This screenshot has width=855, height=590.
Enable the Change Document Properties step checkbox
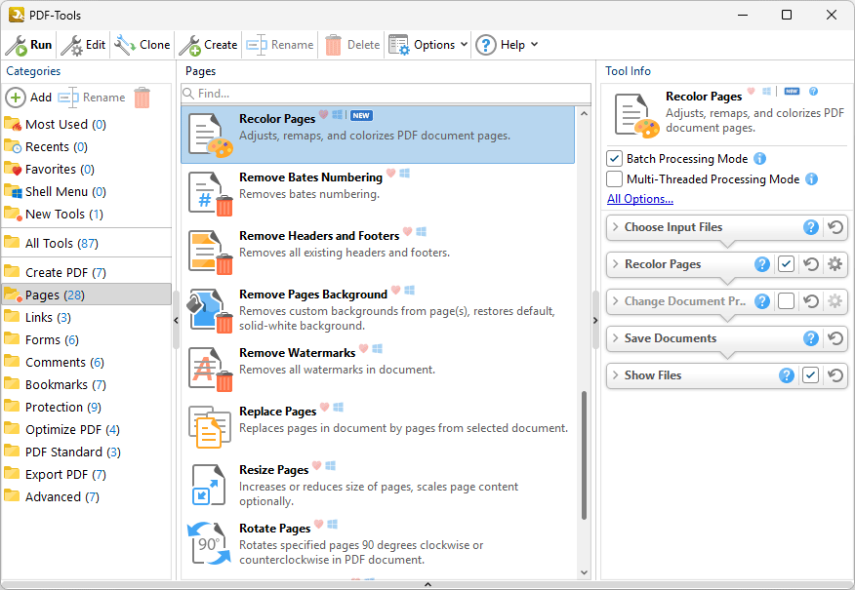click(786, 301)
